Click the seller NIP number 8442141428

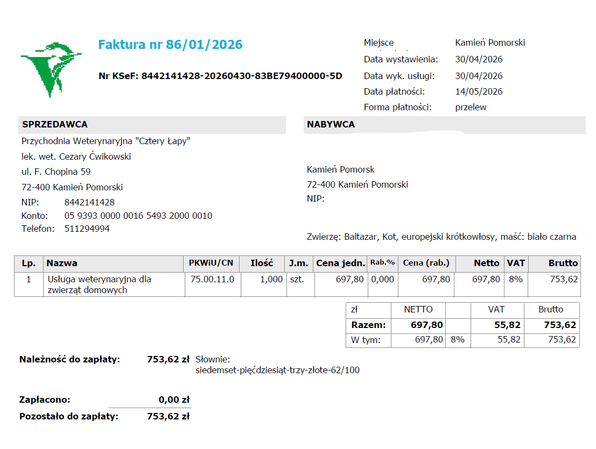click(89, 202)
